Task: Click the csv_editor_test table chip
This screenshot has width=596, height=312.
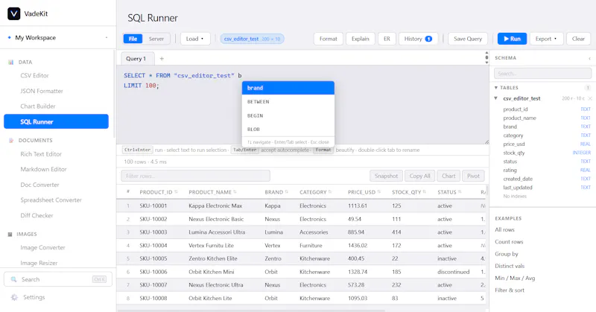Action: tap(252, 39)
